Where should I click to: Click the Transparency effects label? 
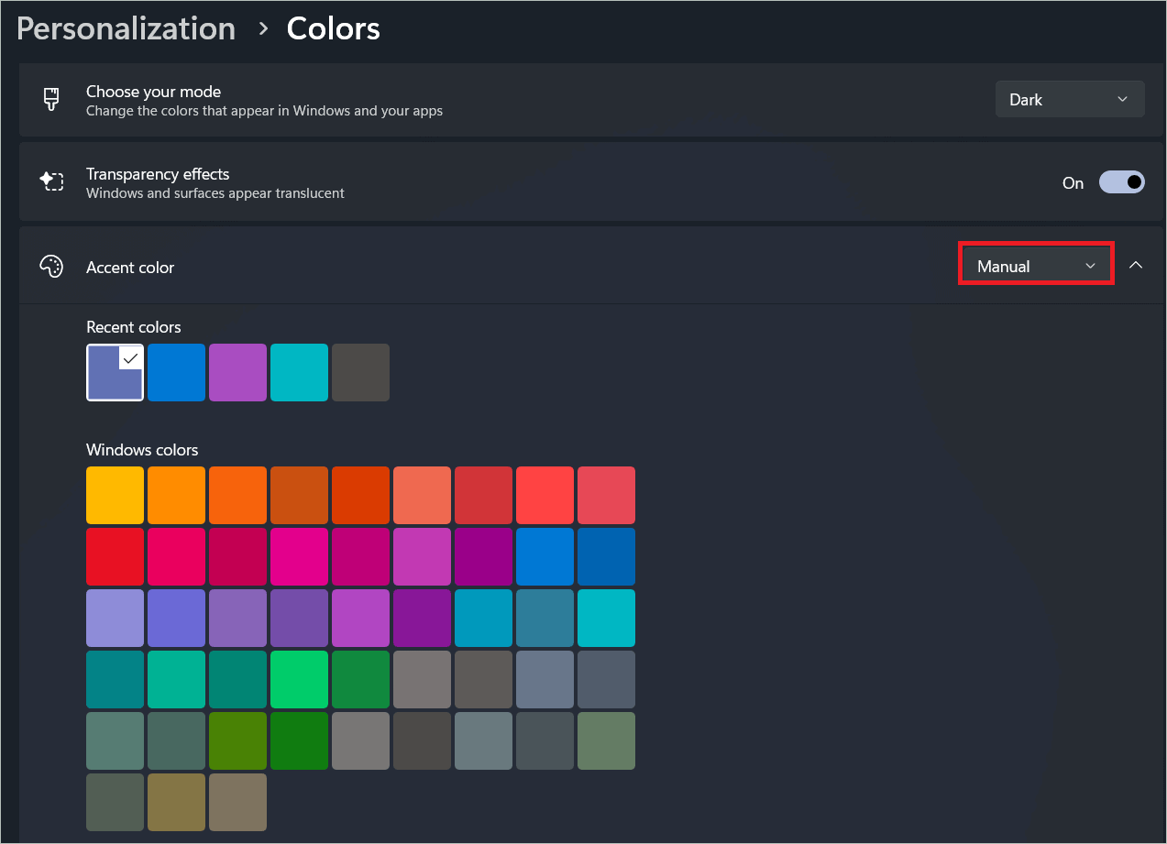point(158,174)
